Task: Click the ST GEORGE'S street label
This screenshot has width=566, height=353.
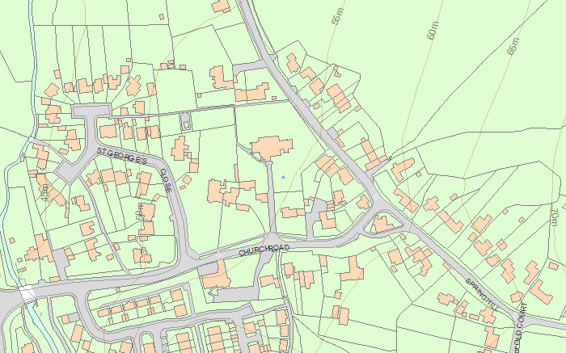Action: coord(122,156)
